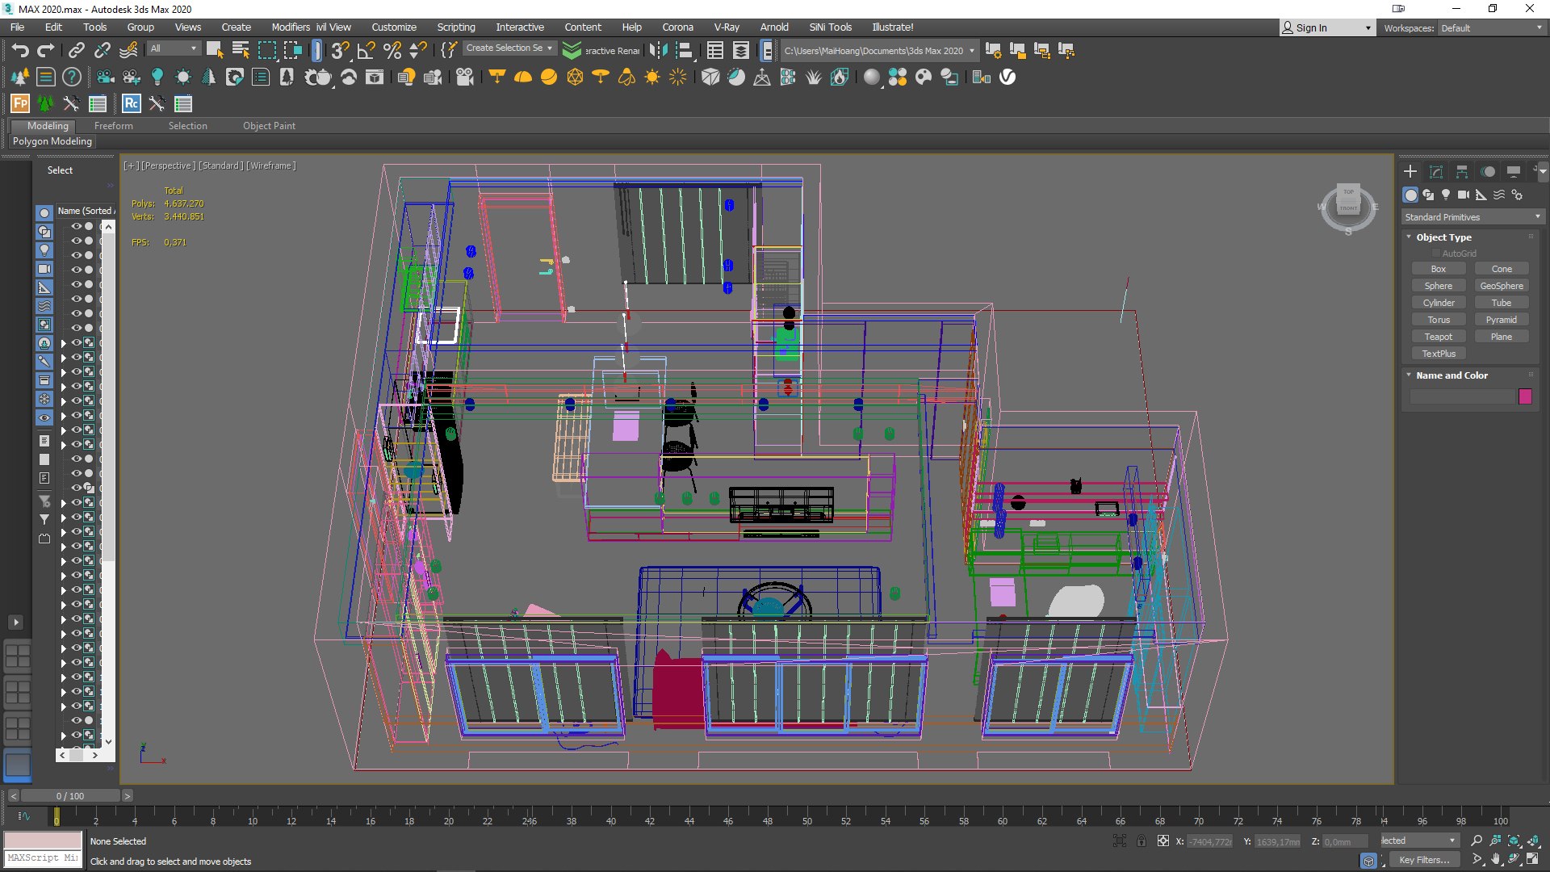Click the Forest Pack Fp icon
1550x872 pixels.
[x=20, y=103]
